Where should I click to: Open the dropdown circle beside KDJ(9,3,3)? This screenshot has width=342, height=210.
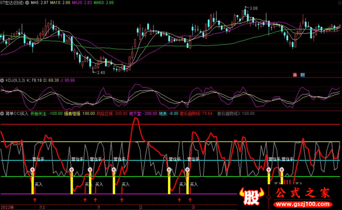[2, 81]
